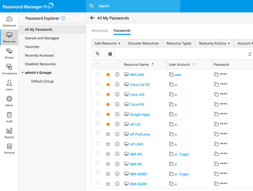Viewport: 253px width, 191px height.
Task: Select Recently Accessed in Password Explorer
Action: coord(40,55)
